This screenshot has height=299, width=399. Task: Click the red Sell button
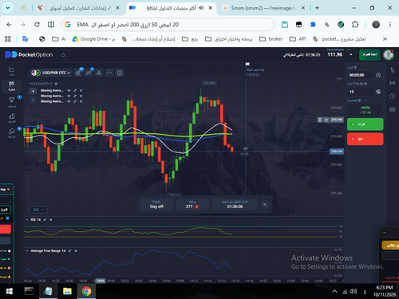pyautogui.click(x=365, y=139)
